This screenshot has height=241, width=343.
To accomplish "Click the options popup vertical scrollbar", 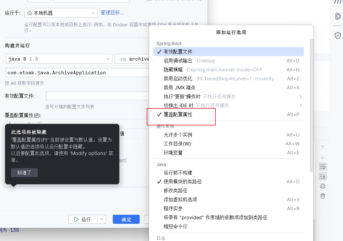I will pyautogui.click(x=311, y=106).
